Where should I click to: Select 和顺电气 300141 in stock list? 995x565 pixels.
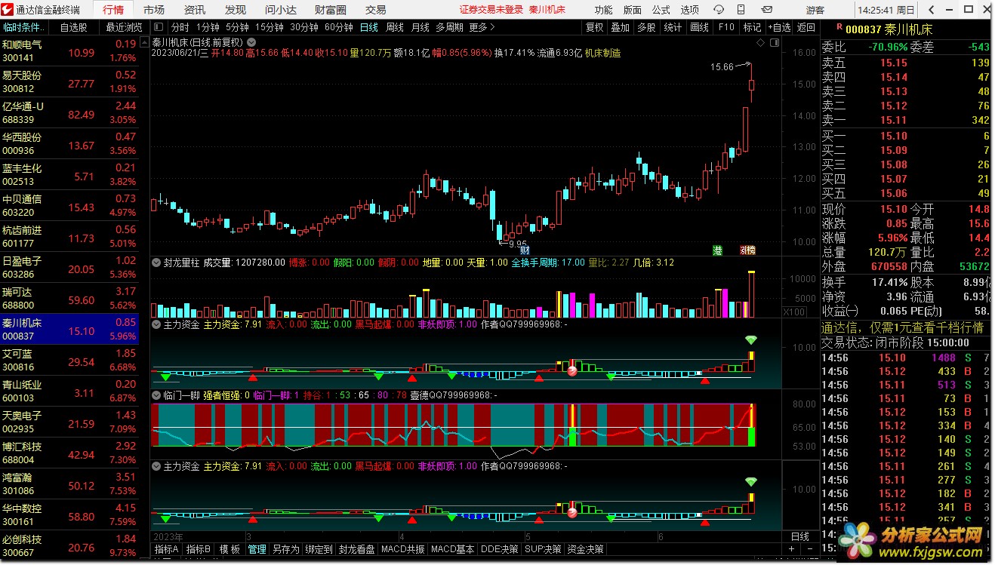[69, 51]
